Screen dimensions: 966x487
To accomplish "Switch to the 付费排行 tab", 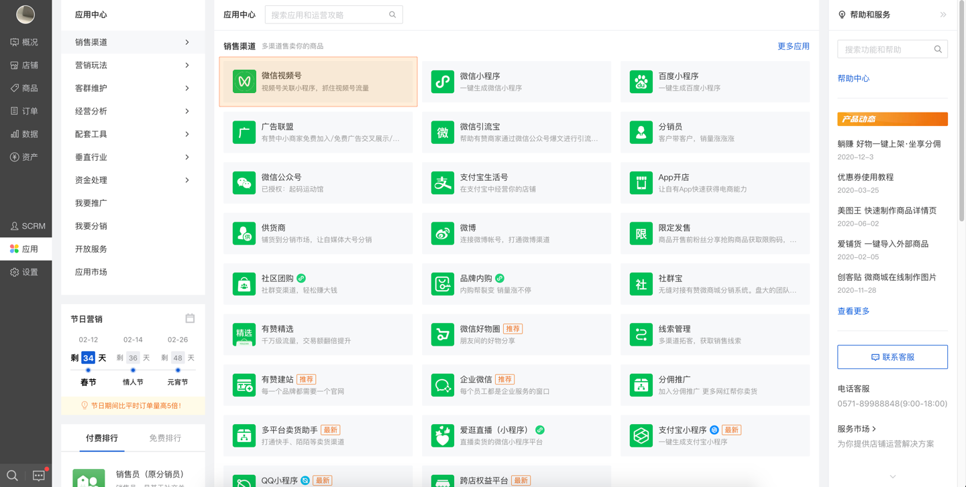I will pyautogui.click(x=102, y=438).
